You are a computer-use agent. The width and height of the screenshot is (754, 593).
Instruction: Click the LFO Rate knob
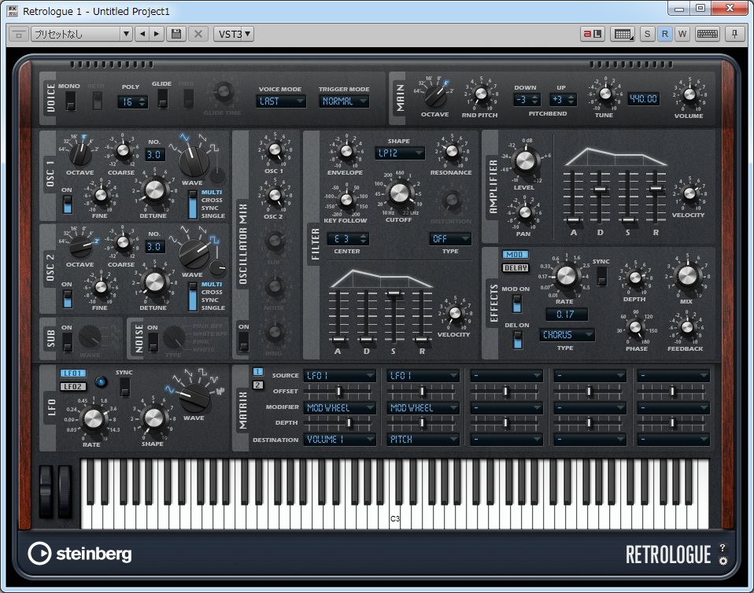click(x=94, y=418)
